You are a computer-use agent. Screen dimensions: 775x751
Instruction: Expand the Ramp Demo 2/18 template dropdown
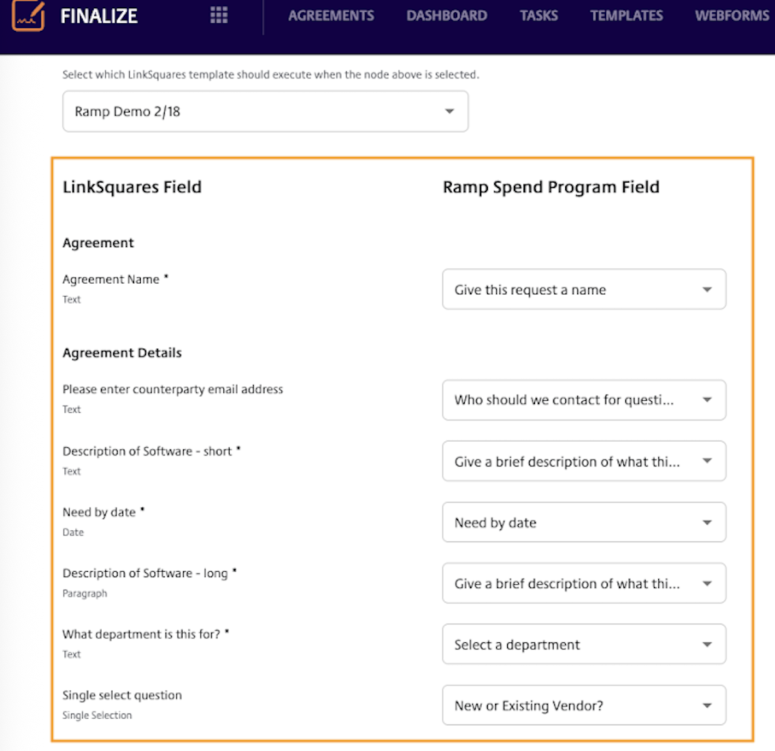pos(265,111)
